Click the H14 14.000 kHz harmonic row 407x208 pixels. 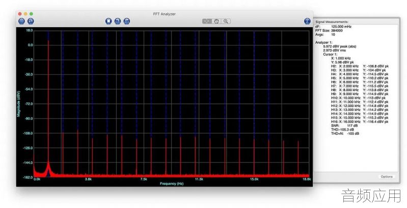360,114
